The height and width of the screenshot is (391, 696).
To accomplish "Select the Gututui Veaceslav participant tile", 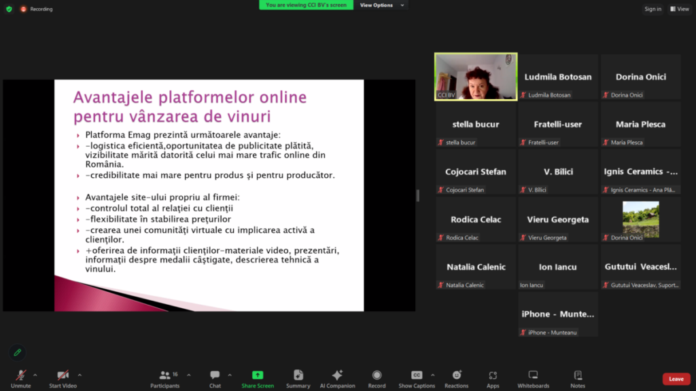I will [640, 267].
